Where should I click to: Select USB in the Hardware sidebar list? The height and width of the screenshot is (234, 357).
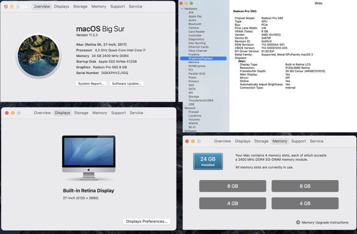pos(191,104)
